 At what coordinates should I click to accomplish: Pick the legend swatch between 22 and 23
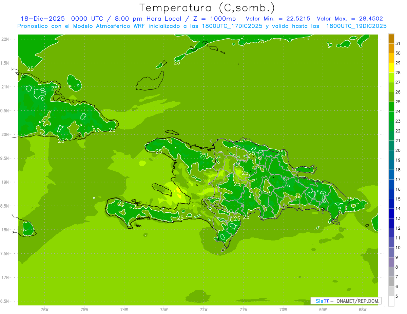(x=391, y=126)
